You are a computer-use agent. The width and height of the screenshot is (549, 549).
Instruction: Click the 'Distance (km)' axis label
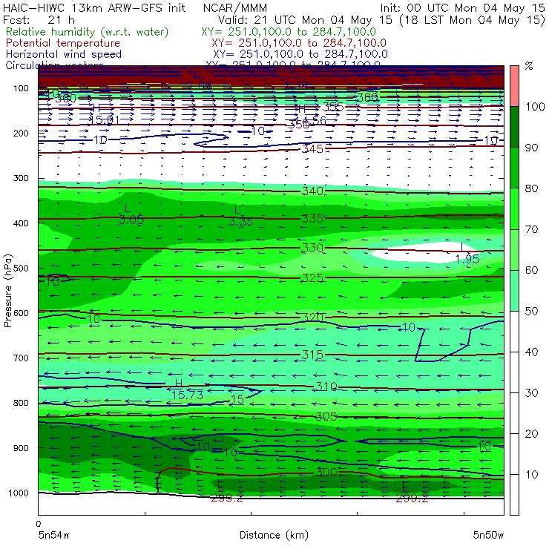tap(274, 535)
